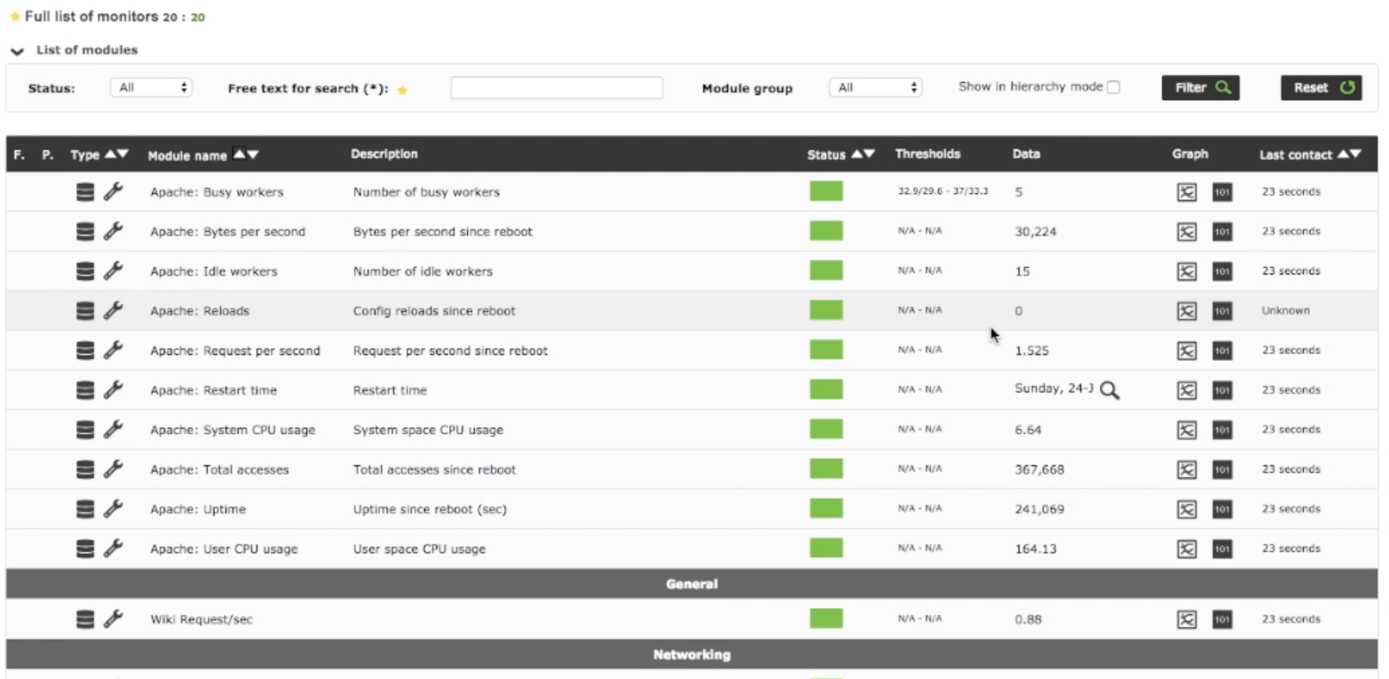Collapse the List of modules section
The image size is (1389, 679).
(x=17, y=51)
